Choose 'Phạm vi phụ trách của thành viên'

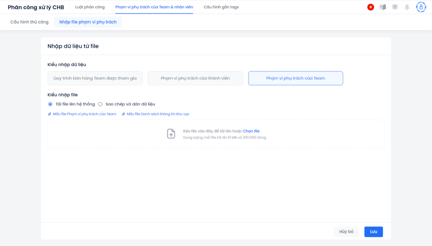pyautogui.click(x=195, y=78)
